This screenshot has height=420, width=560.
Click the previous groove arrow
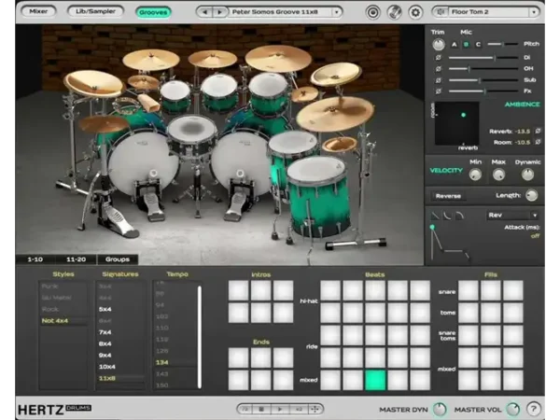(204, 12)
